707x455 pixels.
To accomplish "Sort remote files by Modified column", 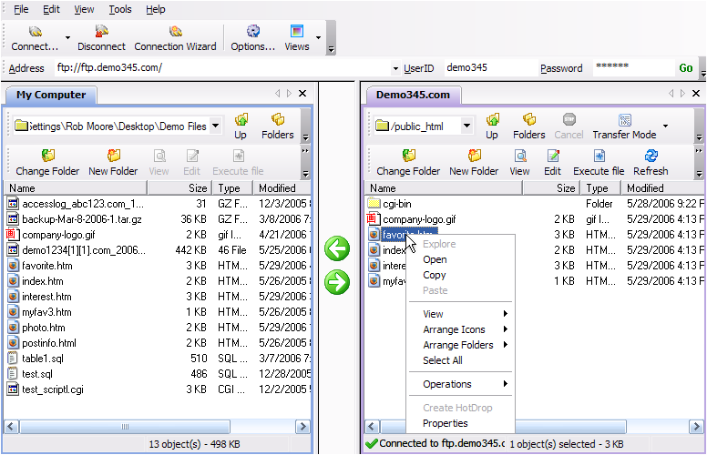I will click(x=663, y=187).
